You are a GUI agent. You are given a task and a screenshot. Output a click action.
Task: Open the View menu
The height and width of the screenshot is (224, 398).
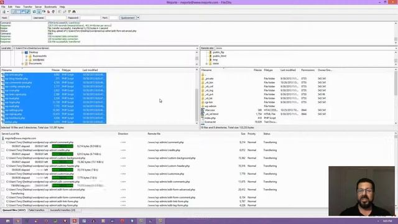pos(17,7)
